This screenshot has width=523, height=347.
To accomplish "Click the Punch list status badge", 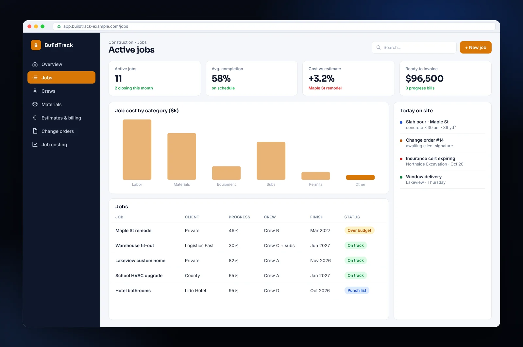I will 357,291.
